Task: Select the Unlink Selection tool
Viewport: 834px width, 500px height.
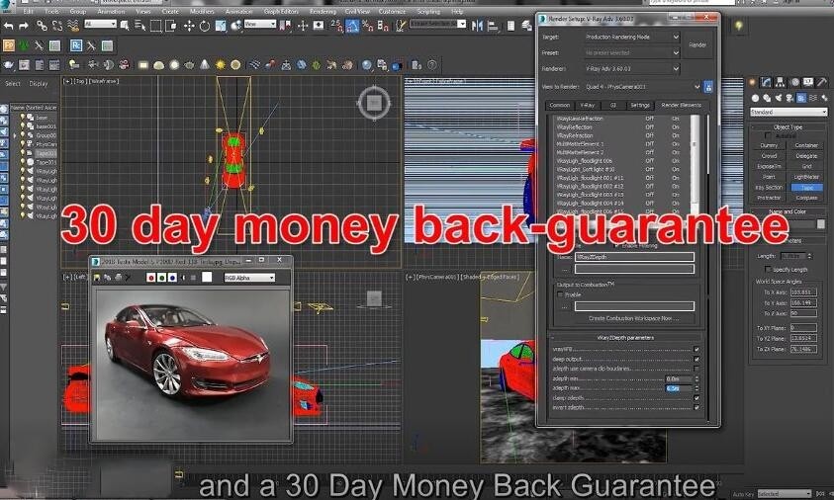Action: tap(57, 25)
